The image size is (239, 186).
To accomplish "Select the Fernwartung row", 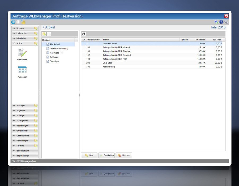I will pyautogui.click(x=152, y=67).
